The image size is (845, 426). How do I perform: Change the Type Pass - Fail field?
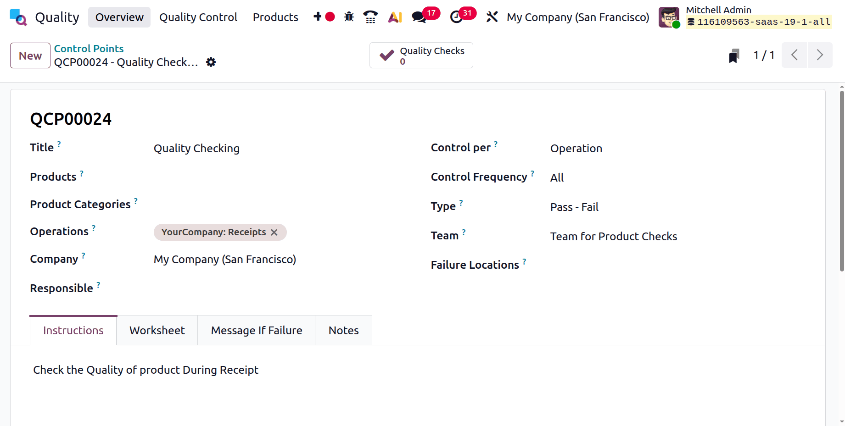pos(677,207)
